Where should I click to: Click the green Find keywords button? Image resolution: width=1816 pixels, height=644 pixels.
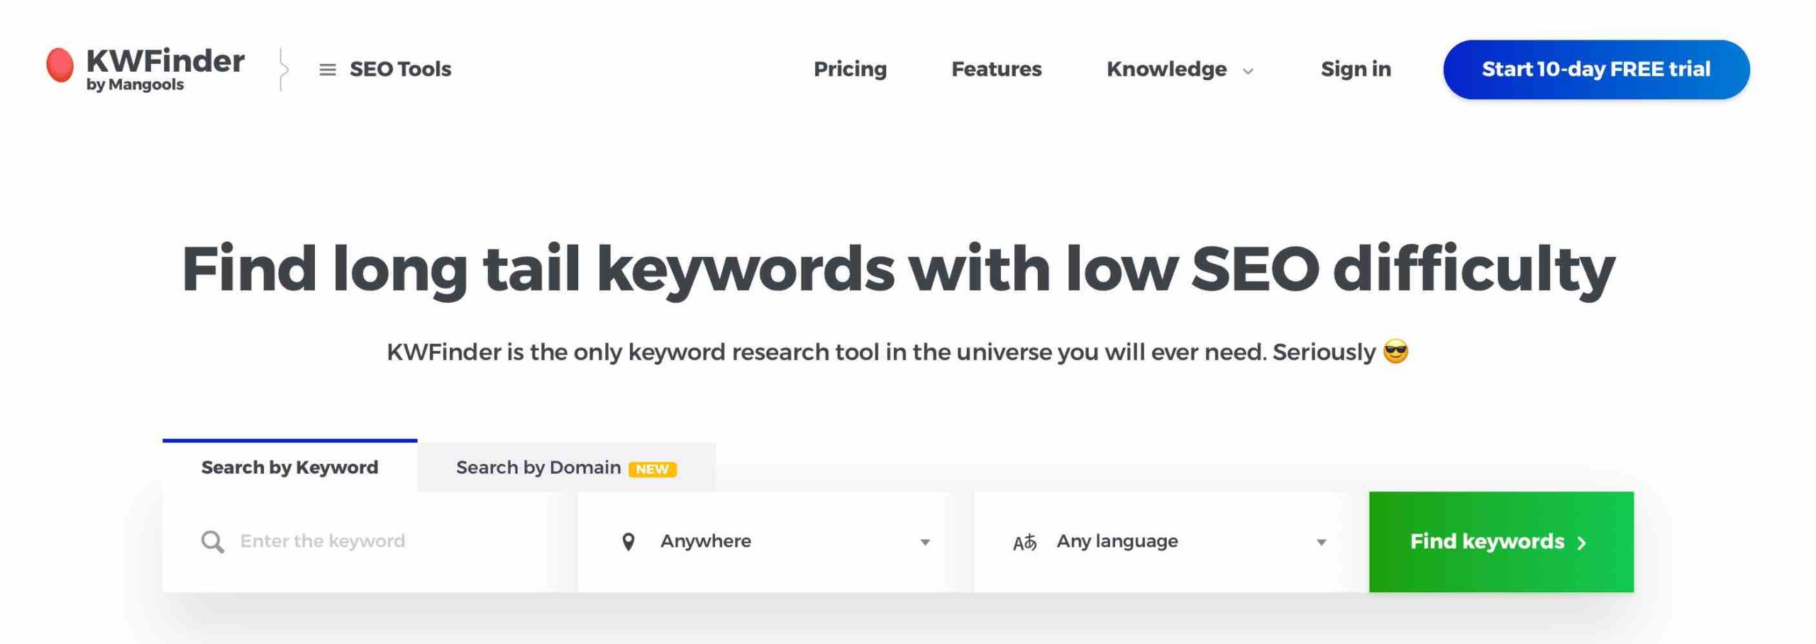click(1501, 542)
